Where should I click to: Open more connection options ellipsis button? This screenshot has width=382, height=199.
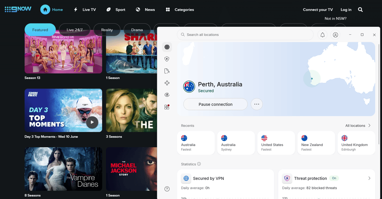click(x=257, y=104)
